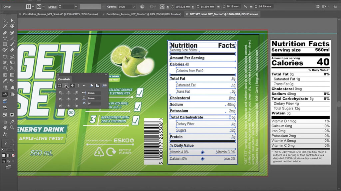This screenshot has width=341, height=191.
Task: Select the Perspective Grid tool
Action: pos(12,68)
